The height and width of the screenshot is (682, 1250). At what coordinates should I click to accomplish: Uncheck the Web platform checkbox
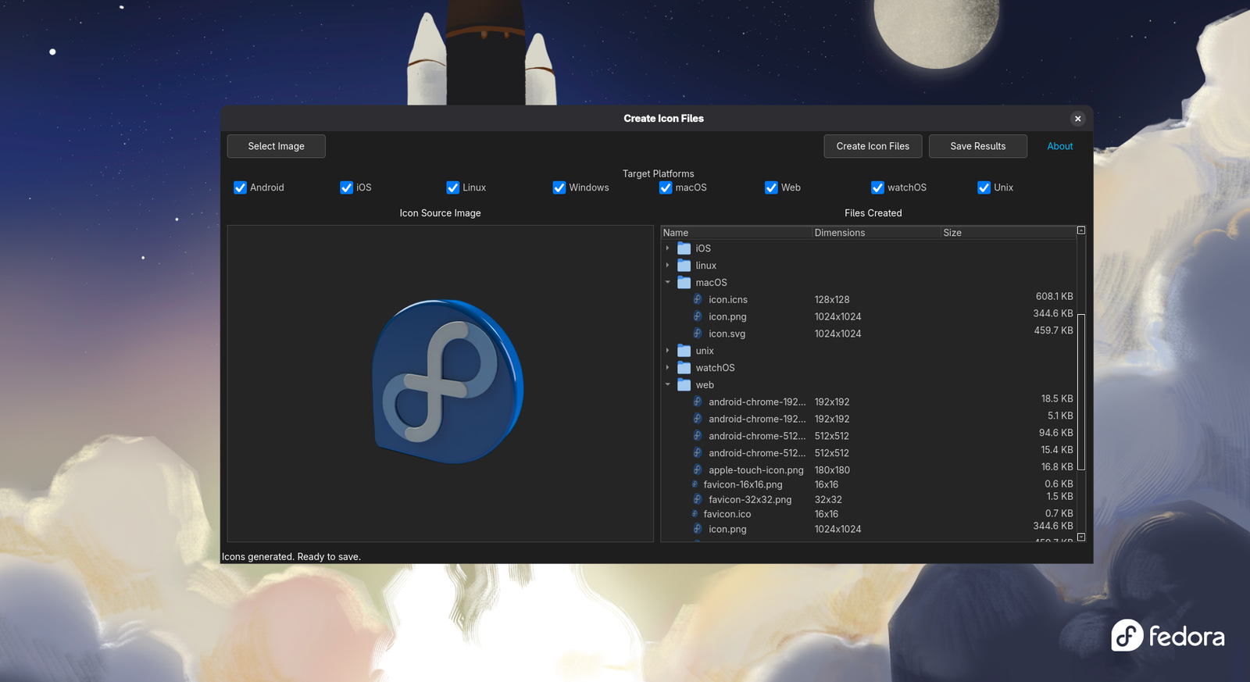(771, 187)
